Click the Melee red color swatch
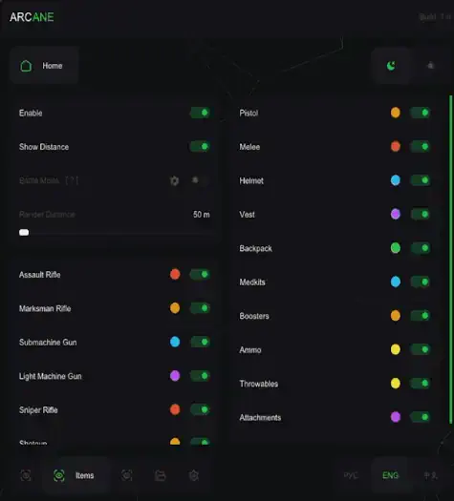454x501 pixels. pyautogui.click(x=396, y=146)
